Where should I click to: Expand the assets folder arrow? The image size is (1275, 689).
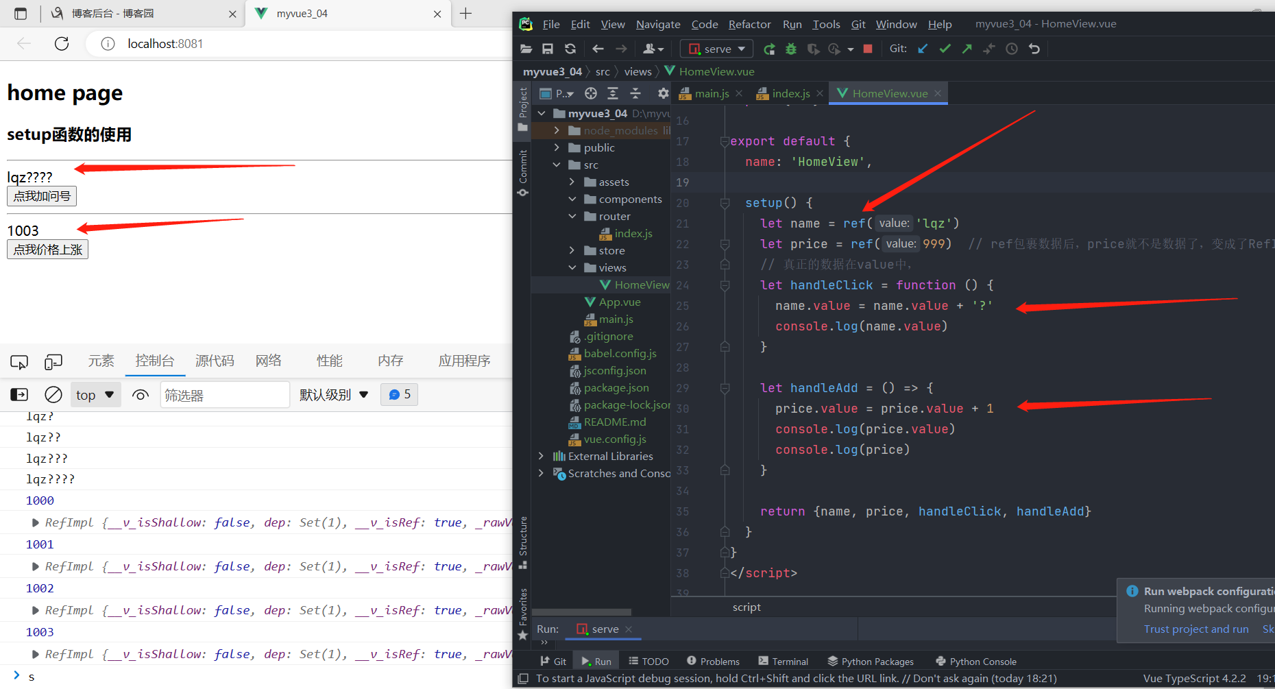(x=572, y=182)
